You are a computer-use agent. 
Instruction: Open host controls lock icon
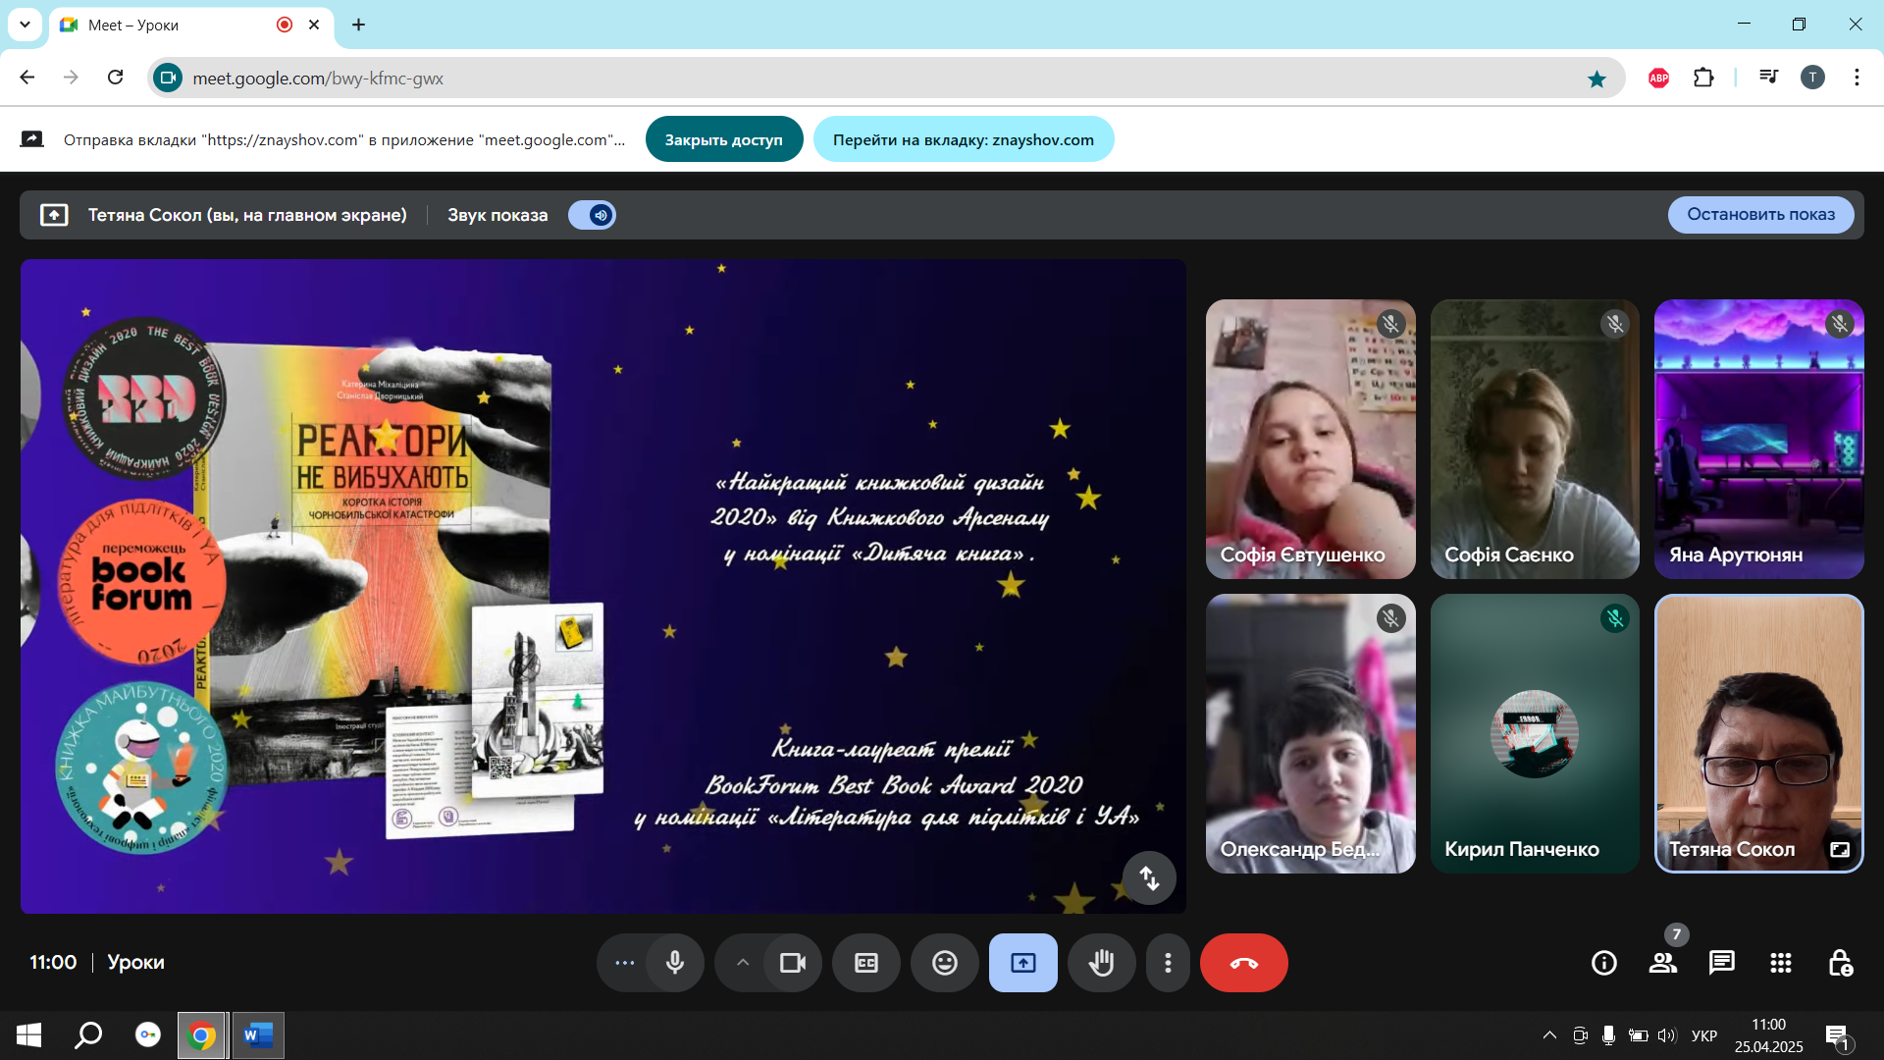(x=1840, y=963)
